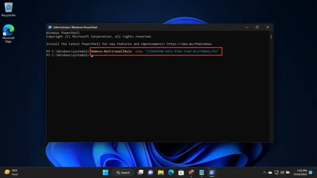The image size is (317, 178).
Task: Click the Administrator: Windows PowerShell title text
Action: [x=75, y=27]
